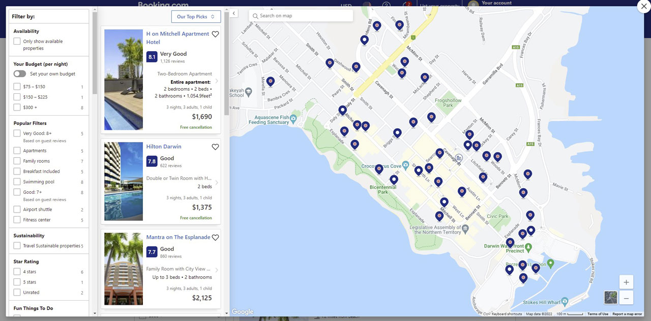This screenshot has height=321, width=651.
Task: Click the USD currency selector
Action: pyautogui.click(x=346, y=5)
